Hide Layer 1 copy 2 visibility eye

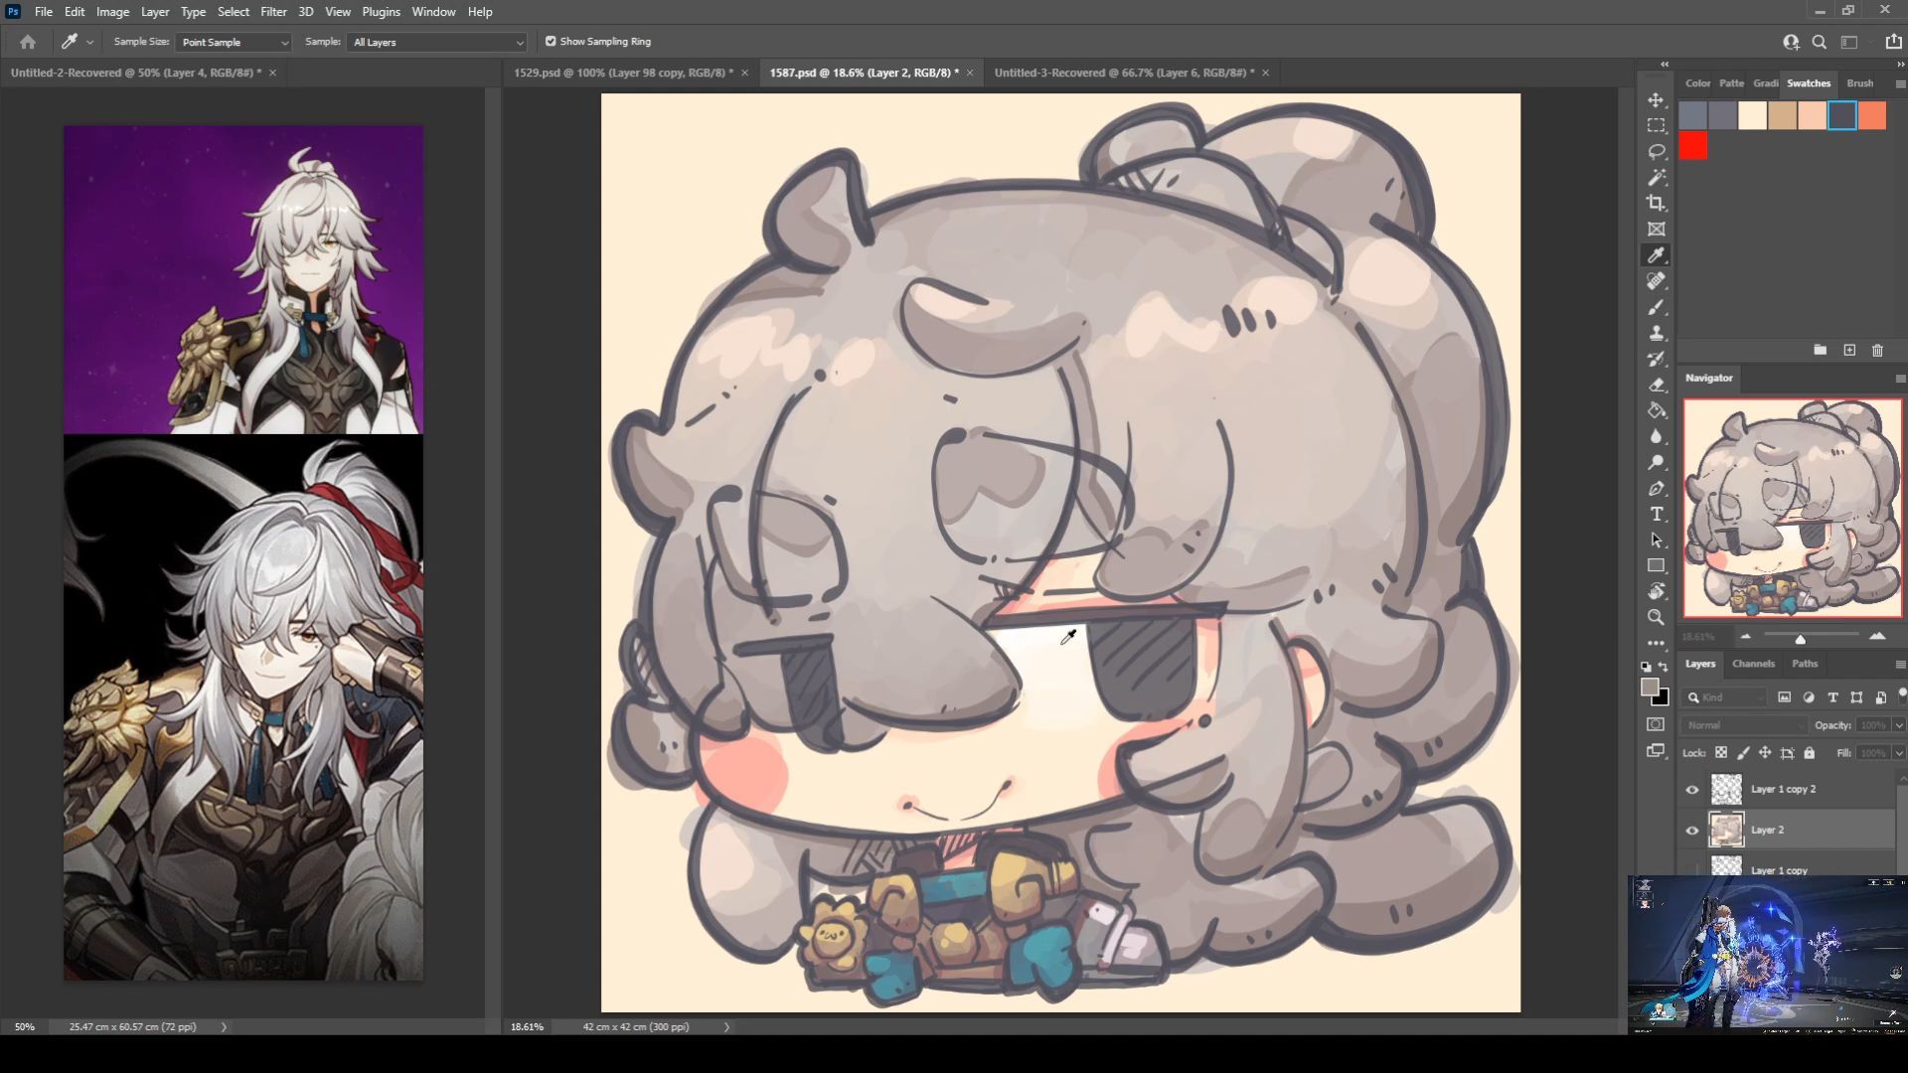tap(1691, 790)
